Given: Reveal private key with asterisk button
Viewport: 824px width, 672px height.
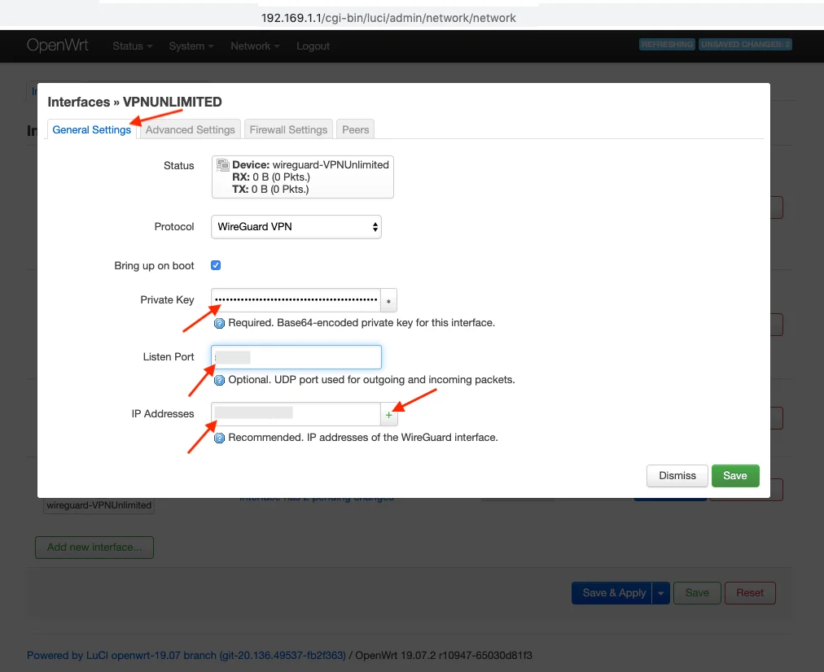Looking at the screenshot, I should (389, 300).
